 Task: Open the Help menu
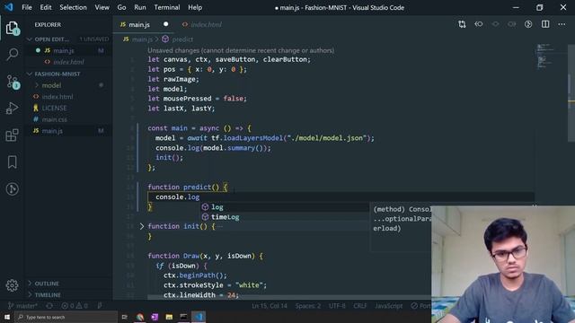tap(195, 7)
